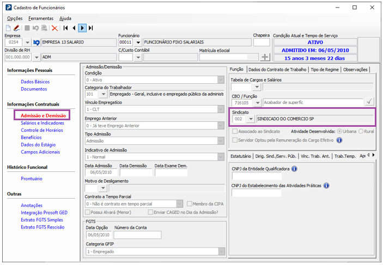Open the Sindicato code dropdown
Screen dimensions: 383x265
tap(251, 119)
